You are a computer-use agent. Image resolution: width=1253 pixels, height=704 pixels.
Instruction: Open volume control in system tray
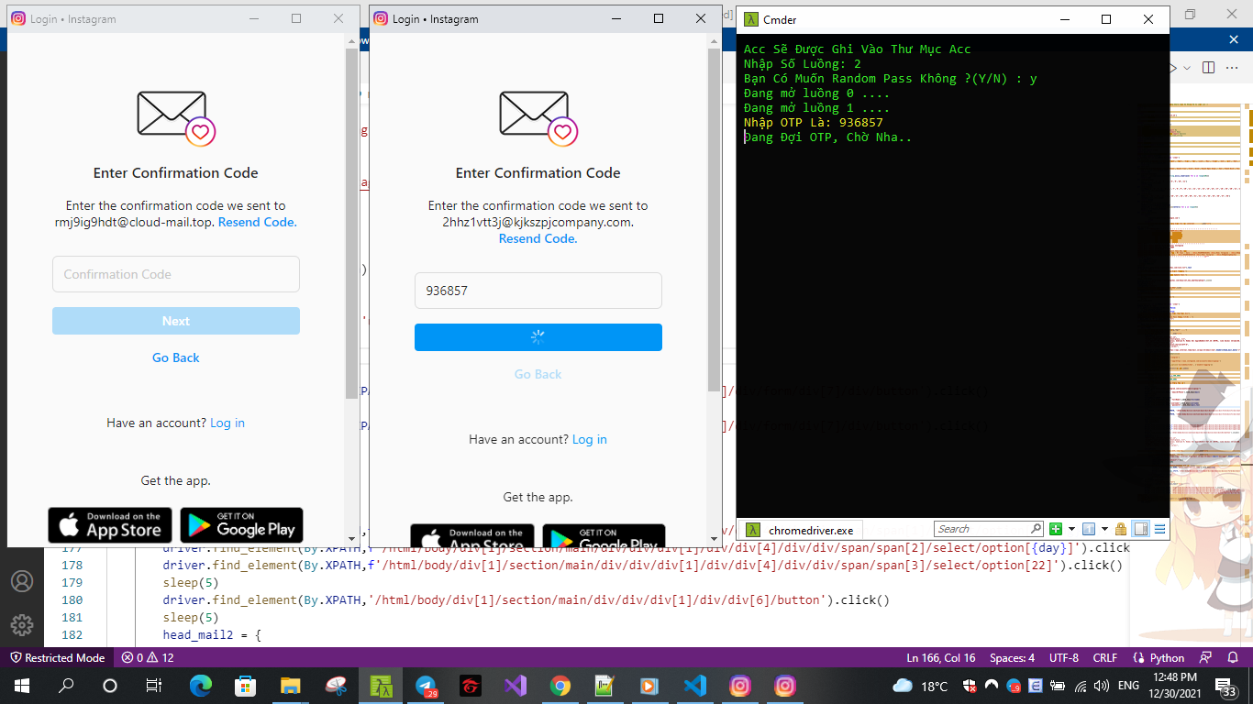coord(1101,686)
